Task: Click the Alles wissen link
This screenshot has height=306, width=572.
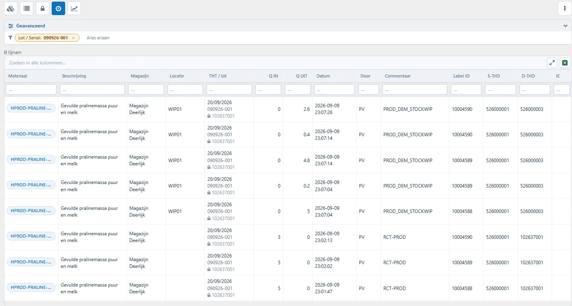Action: coord(98,38)
